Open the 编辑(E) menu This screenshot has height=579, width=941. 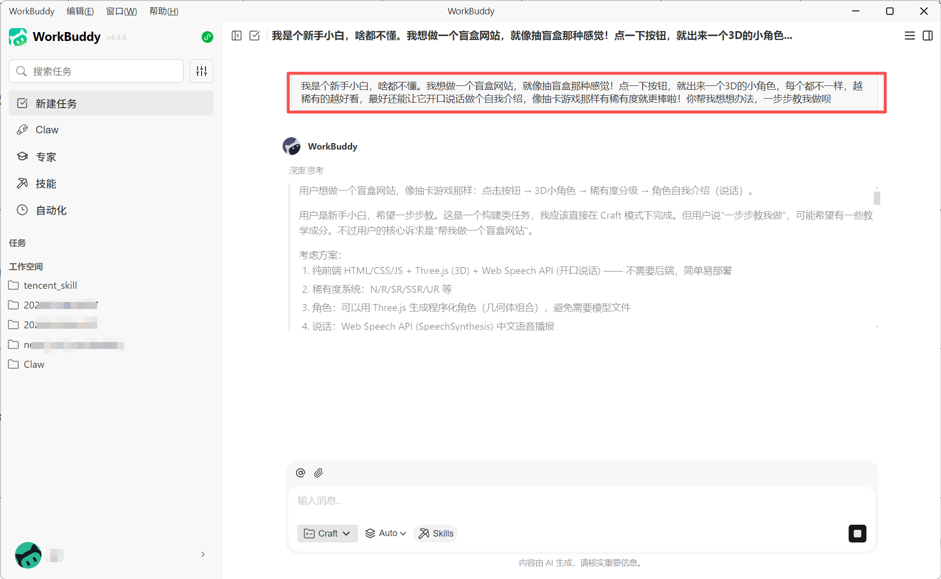80,11
